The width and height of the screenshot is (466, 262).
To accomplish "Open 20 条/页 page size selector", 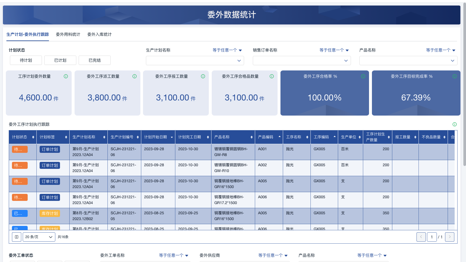I will tap(39, 237).
